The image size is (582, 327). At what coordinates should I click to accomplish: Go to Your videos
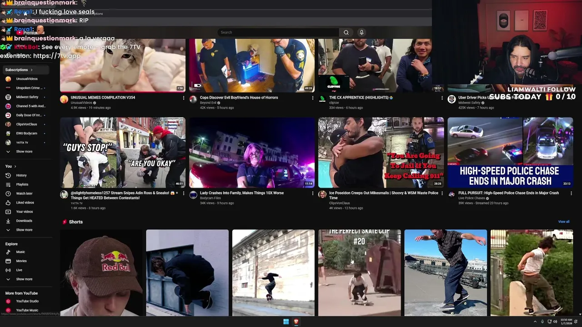(25, 212)
